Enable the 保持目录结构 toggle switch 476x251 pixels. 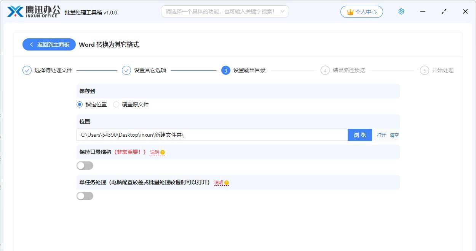(x=85, y=165)
